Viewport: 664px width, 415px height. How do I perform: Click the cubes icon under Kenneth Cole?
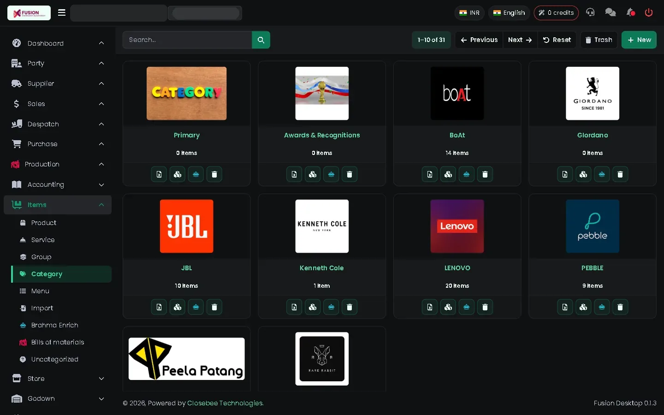(x=313, y=307)
